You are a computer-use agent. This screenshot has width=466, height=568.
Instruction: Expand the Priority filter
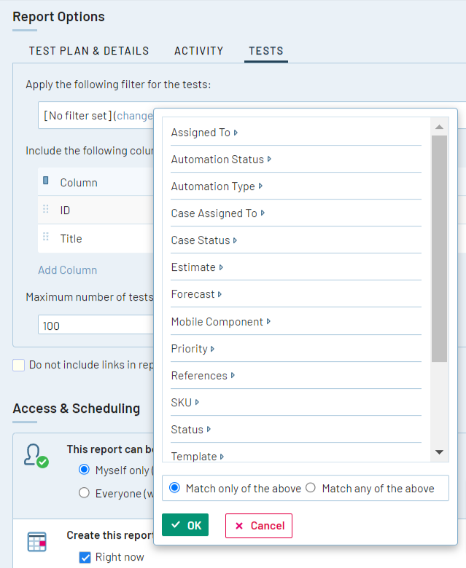pos(193,349)
